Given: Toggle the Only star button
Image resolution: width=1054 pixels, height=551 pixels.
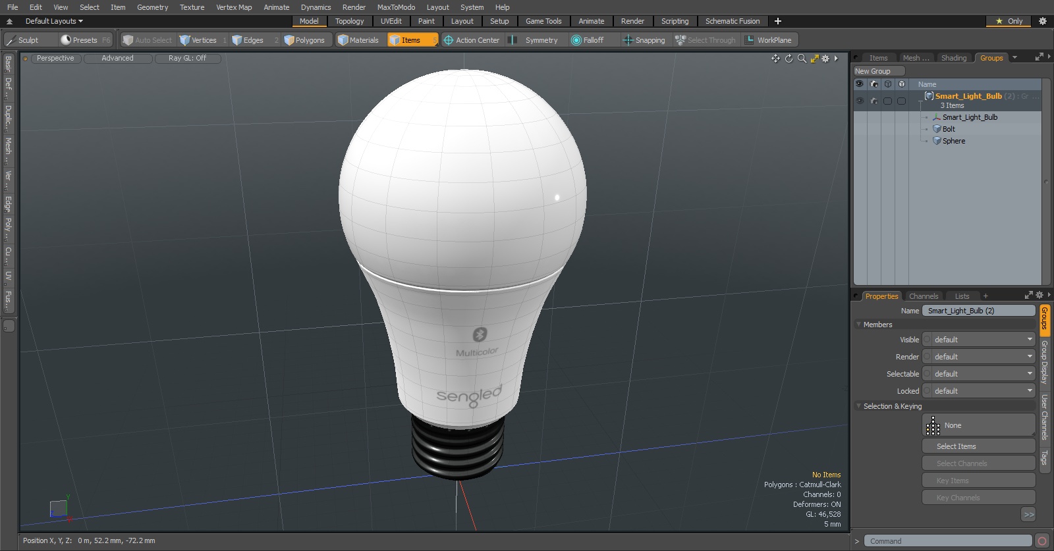Looking at the screenshot, I should (1009, 21).
